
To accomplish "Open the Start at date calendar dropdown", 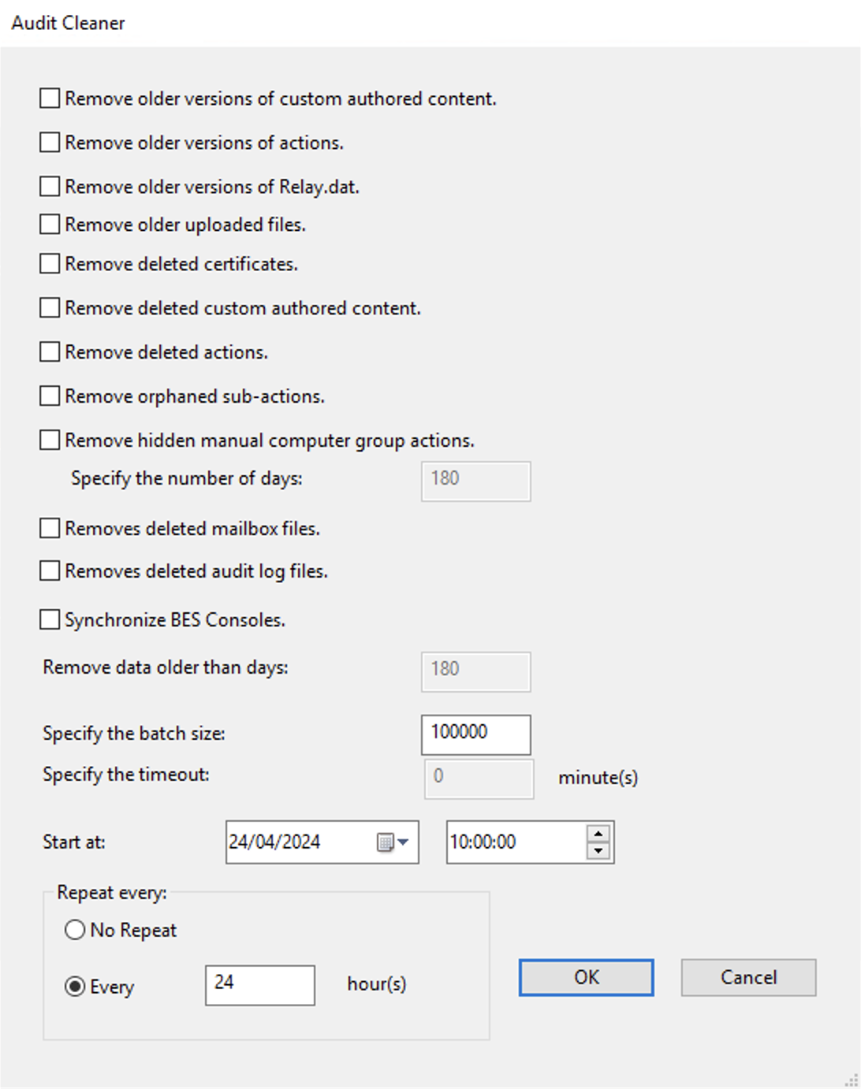I will coord(393,842).
